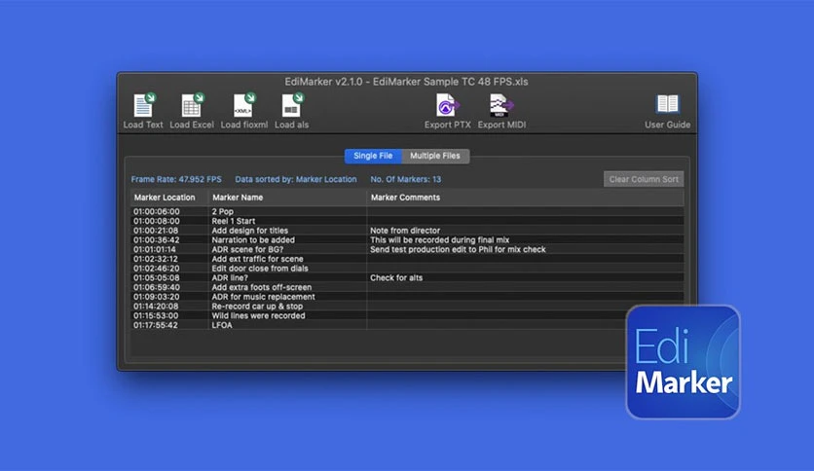The image size is (814, 471).
Task: Click timecode 01:00:21:08
Action: coord(156,231)
